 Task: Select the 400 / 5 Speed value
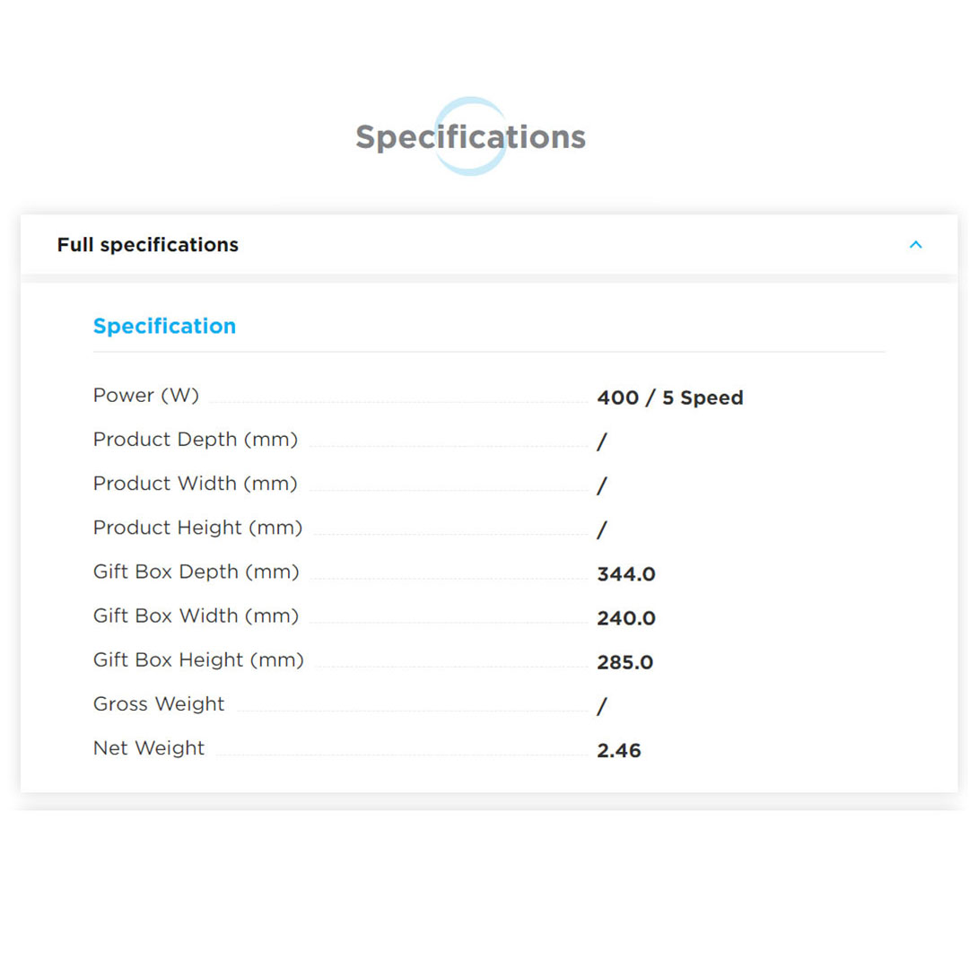coord(669,397)
